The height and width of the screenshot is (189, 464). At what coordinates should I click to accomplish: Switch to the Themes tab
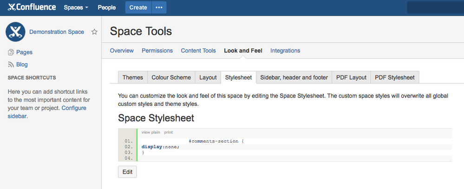point(132,78)
